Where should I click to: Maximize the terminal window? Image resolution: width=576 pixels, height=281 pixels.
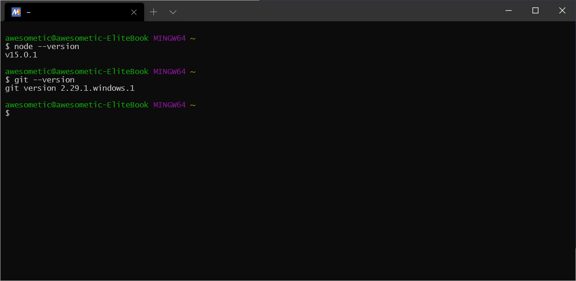[x=535, y=11]
